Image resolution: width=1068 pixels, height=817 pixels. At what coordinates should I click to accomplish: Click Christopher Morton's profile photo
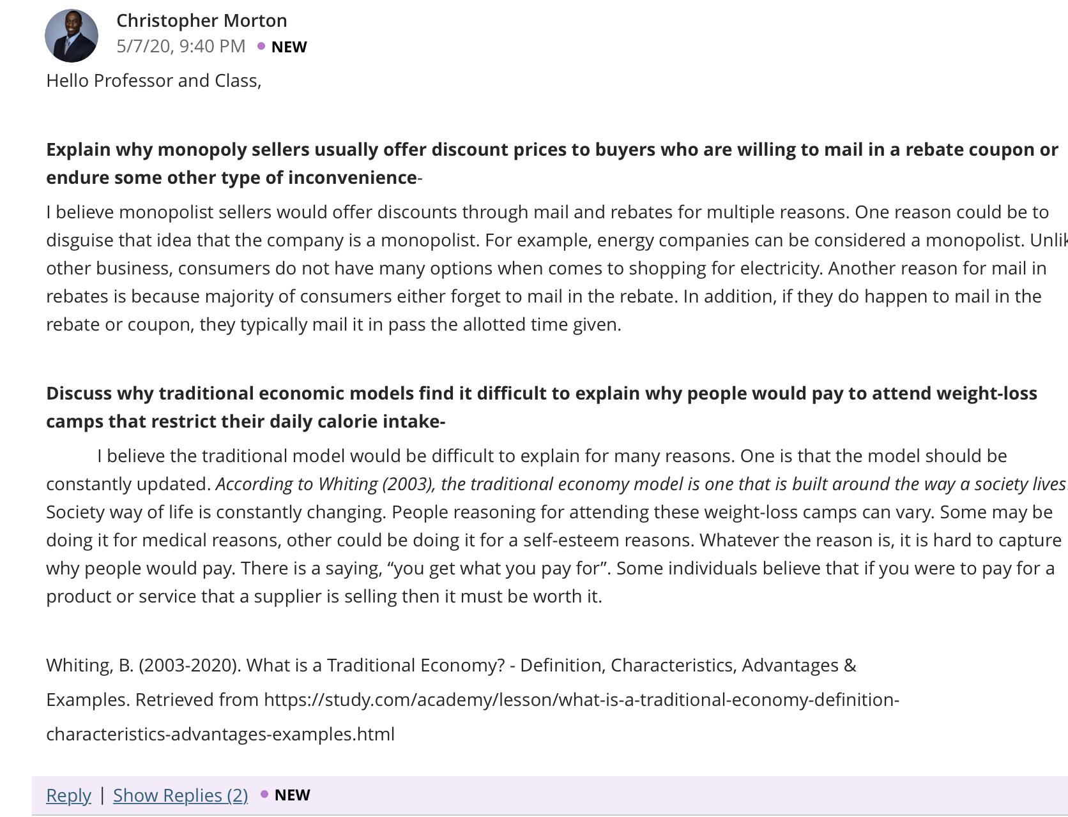[x=72, y=36]
